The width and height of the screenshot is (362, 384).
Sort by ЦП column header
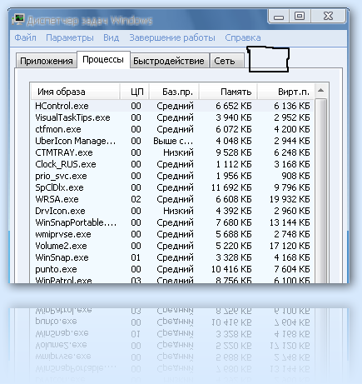coord(135,92)
